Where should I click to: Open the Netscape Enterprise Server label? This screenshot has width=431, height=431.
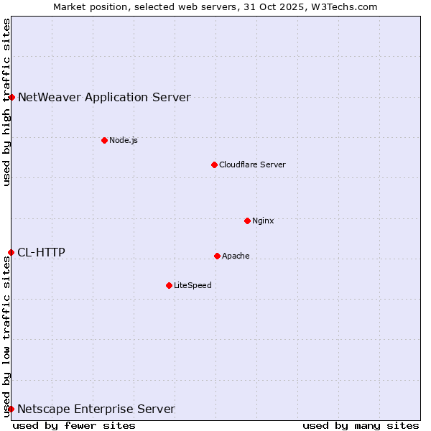point(96,409)
